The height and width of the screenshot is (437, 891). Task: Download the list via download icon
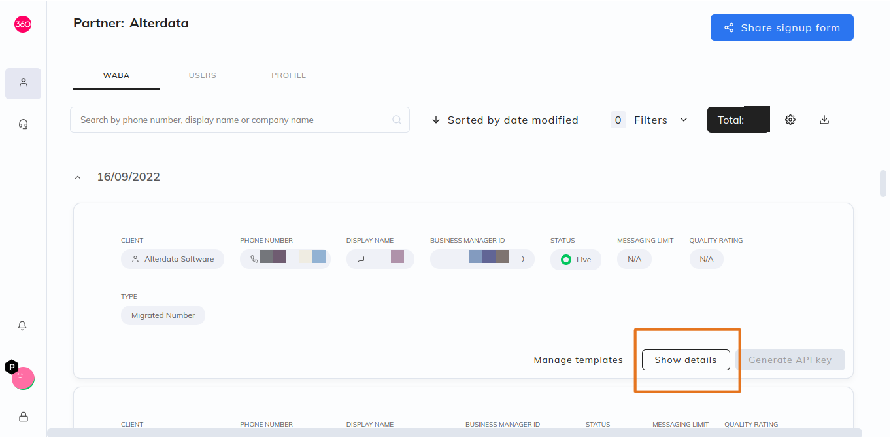click(824, 120)
